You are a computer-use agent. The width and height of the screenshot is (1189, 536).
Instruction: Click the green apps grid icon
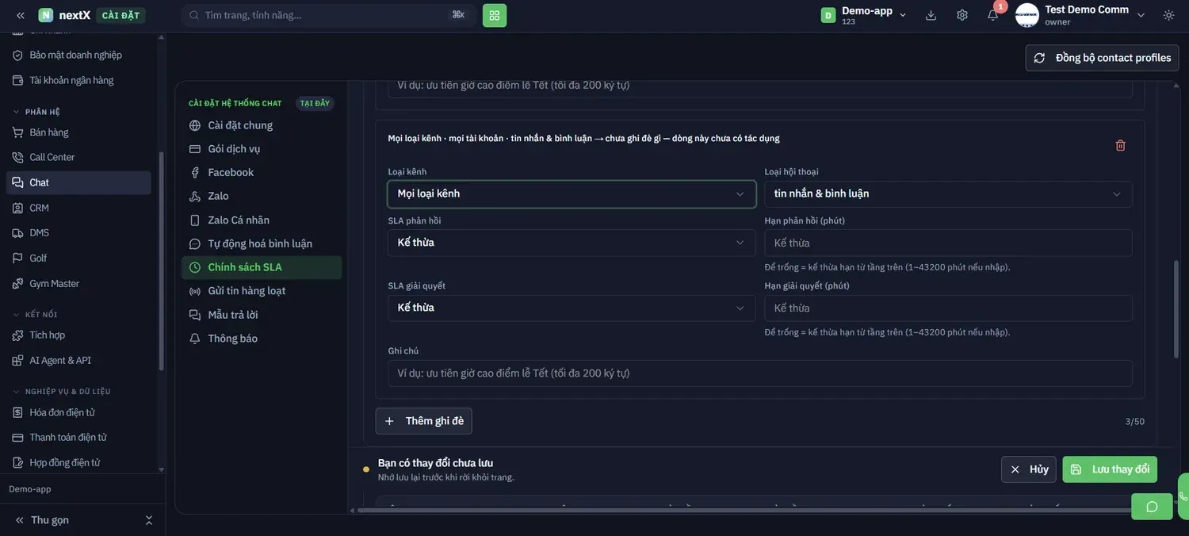495,15
